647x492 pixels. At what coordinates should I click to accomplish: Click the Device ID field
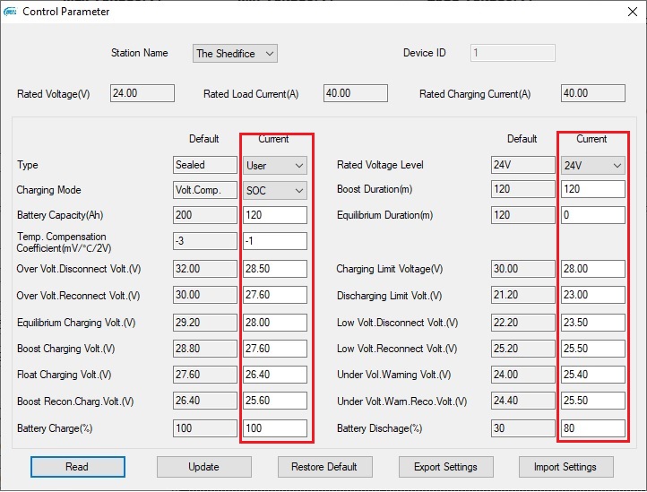click(513, 53)
